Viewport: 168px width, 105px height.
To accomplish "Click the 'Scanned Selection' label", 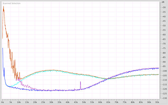I will (x=11, y=3).
